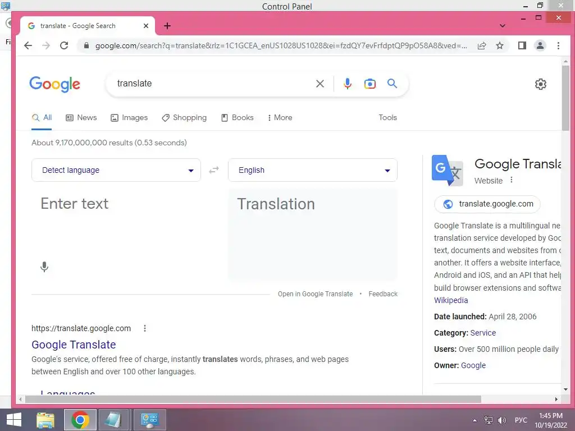Swap languages with the arrows icon

214,170
